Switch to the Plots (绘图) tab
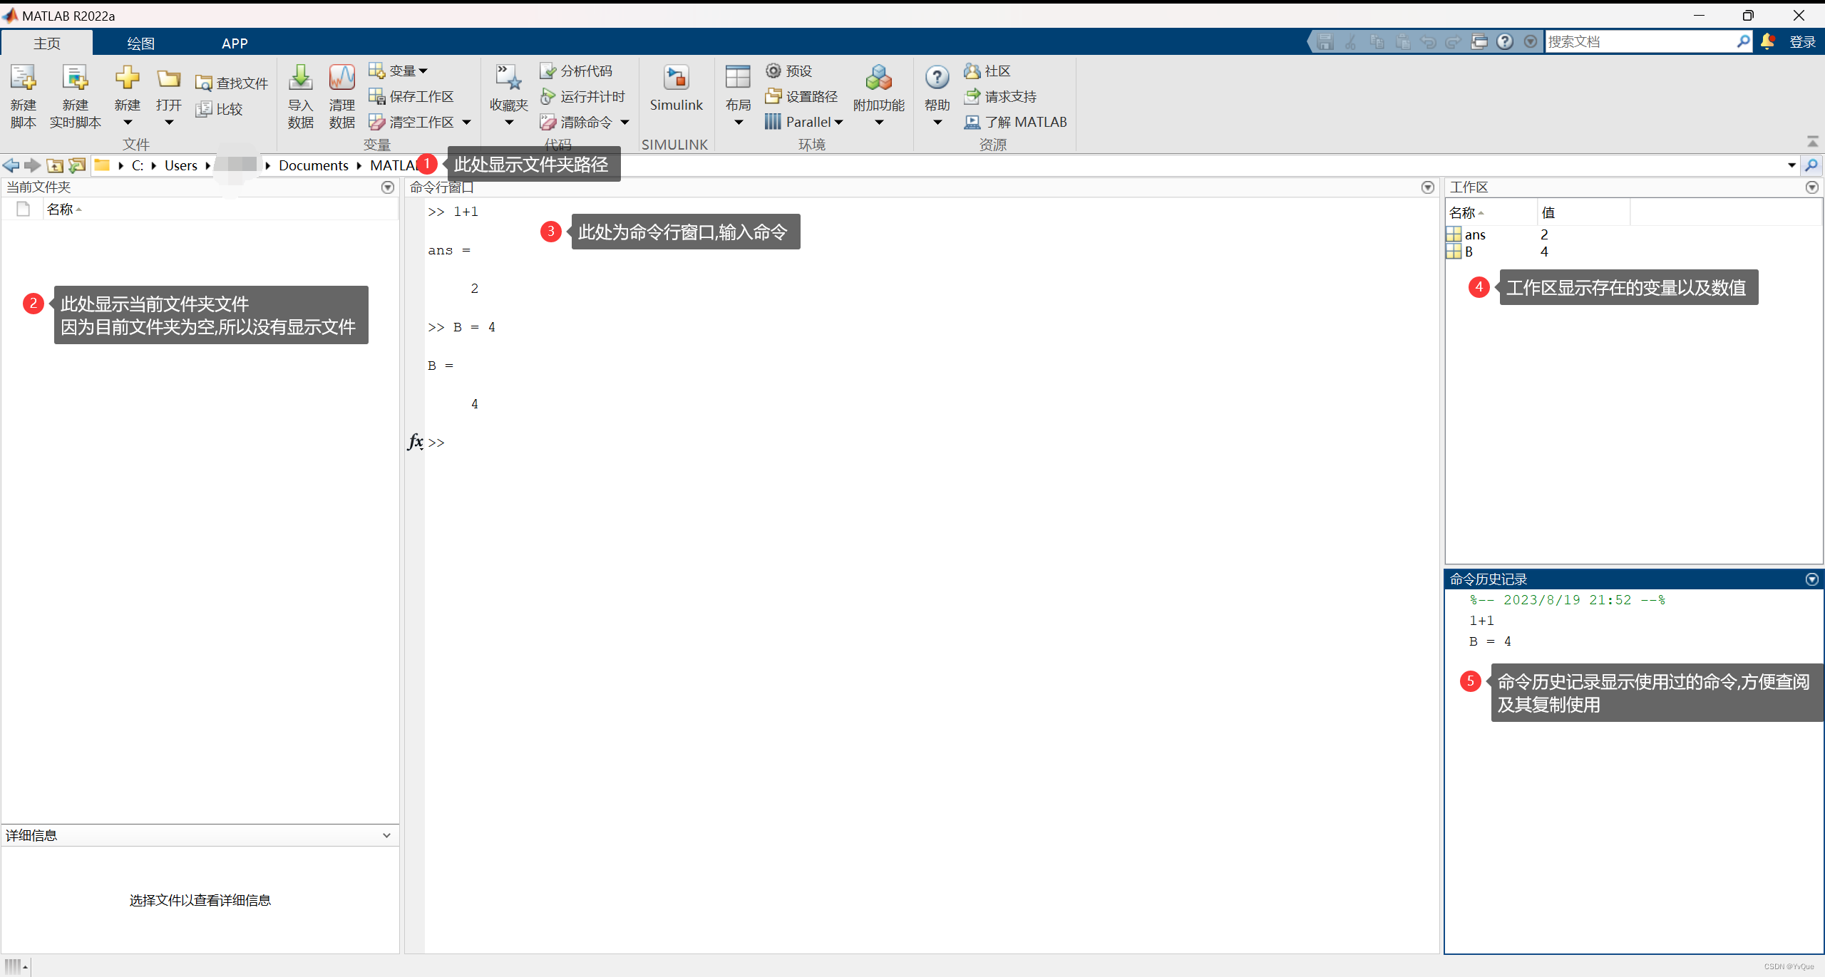 [140, 43]
